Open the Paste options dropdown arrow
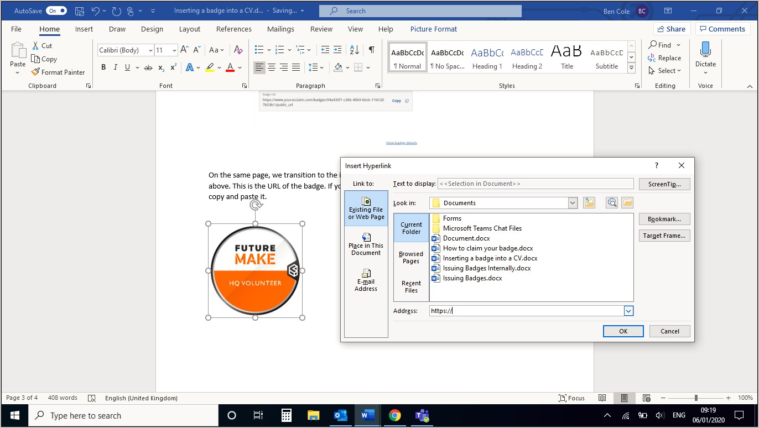Screen dimensions: 759x428 pyautogui.click(x=18, y=72)
